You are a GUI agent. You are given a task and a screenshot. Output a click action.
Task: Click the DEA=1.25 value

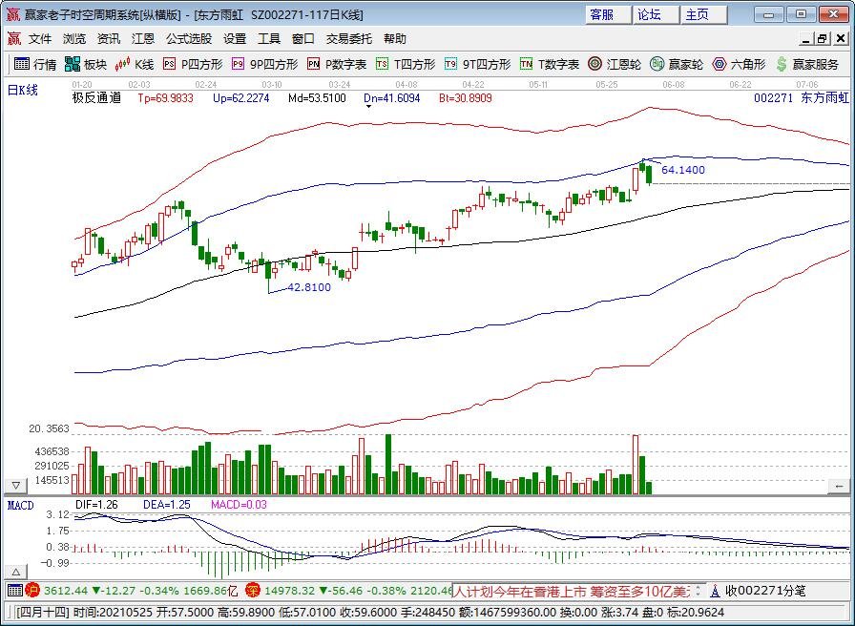pyautogui.click(x=167, y=505)
